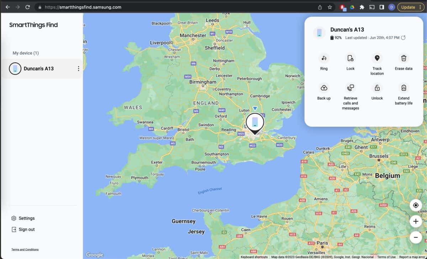Share this page from address bar
This screenshot has height=259, width=427.
[320, 7]
